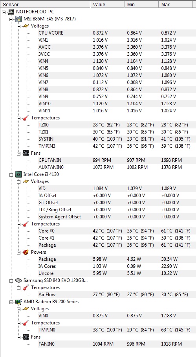Screen dimensions: 196x357
Task: Click the lightning Voltages icon under AMD Radeon
Action: [26, 309]
